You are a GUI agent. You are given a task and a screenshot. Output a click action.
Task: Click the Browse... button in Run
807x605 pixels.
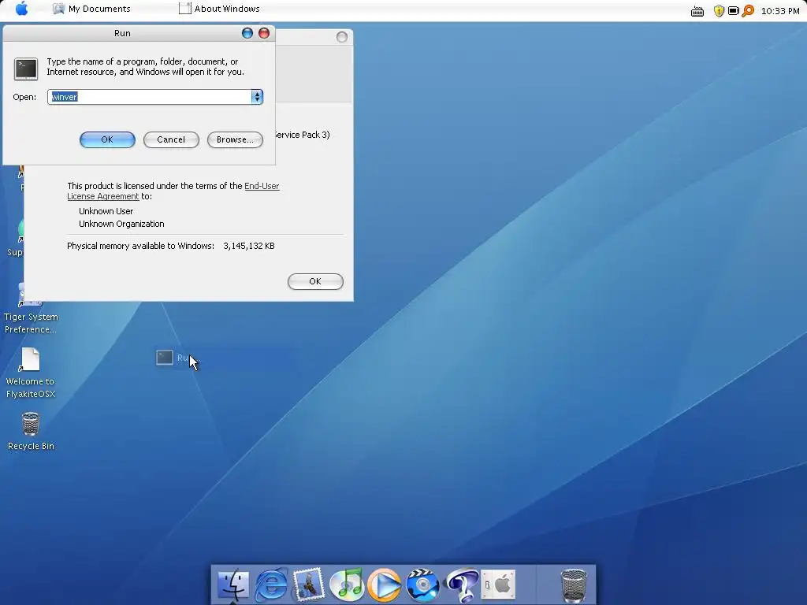pos(235,139)
